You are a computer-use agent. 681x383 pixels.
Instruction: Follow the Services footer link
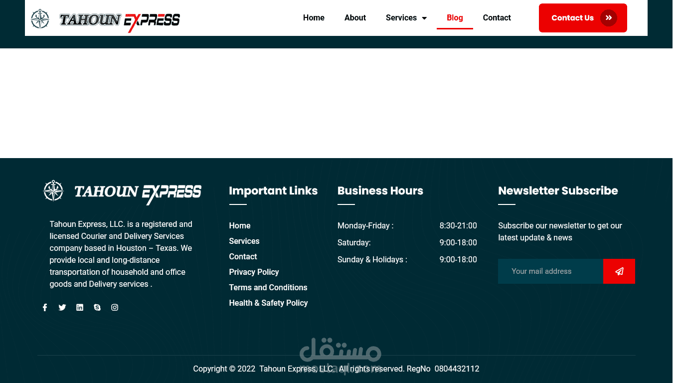coord(244,241)
